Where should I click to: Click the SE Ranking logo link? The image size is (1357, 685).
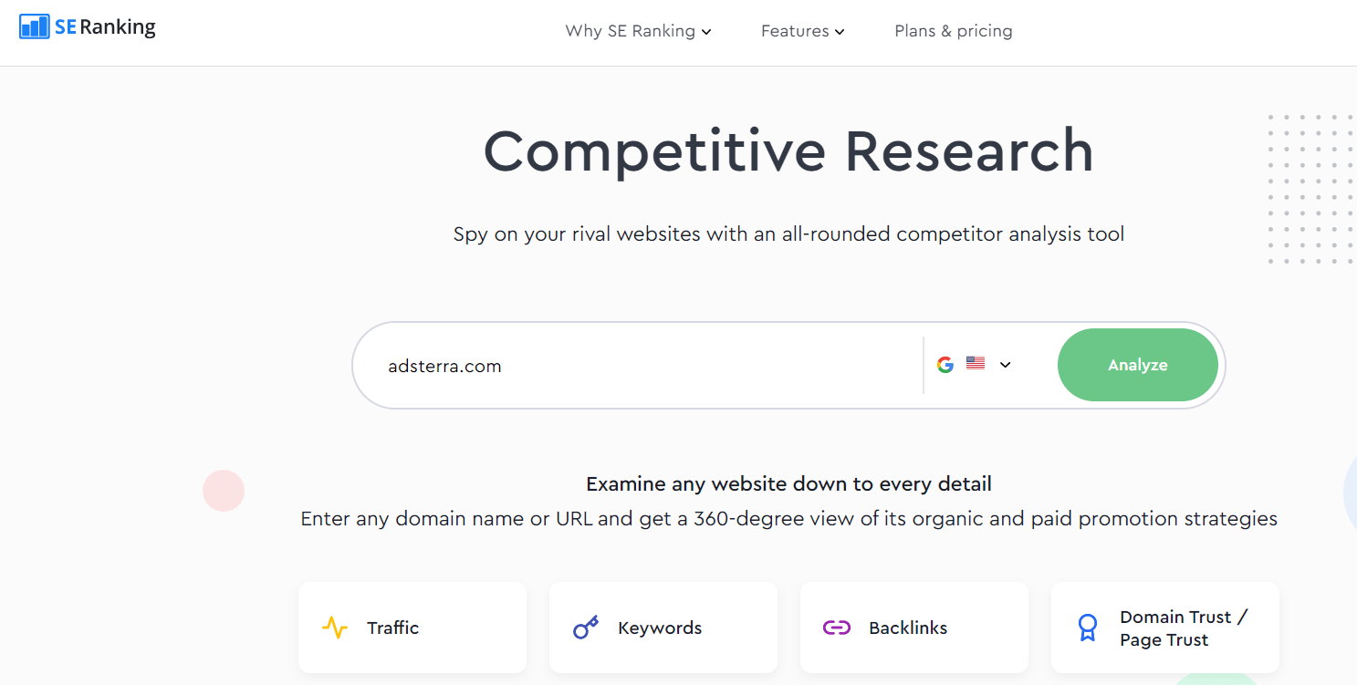pos(87,26)
